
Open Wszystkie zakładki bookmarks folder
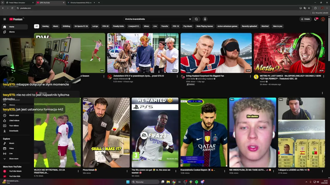point(320,13)
